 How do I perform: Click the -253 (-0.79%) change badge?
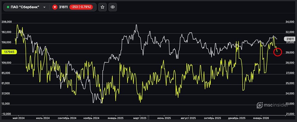tap(81, 7)
